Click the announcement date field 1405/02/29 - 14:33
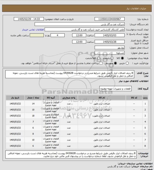 pos(29,19)
